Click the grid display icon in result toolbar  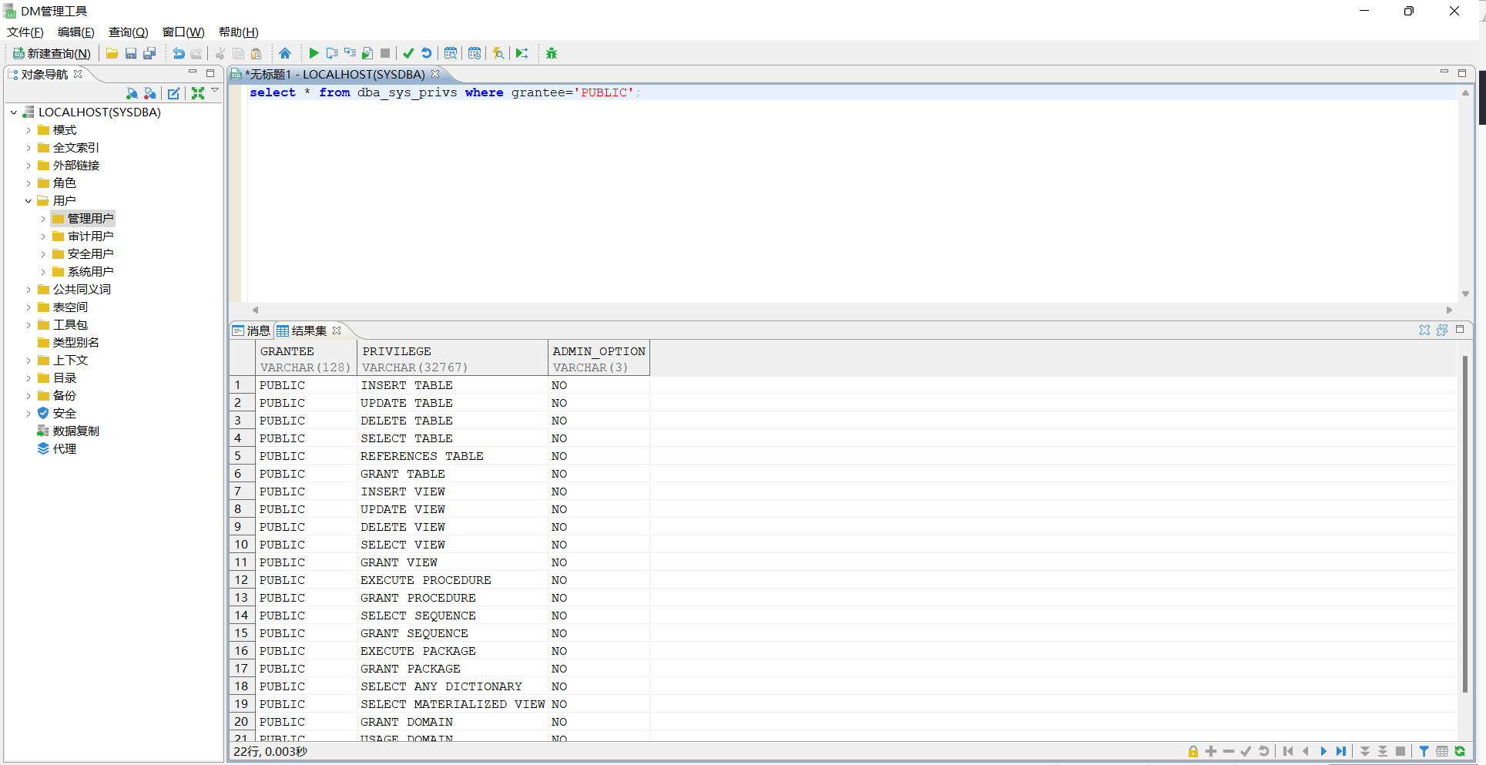(x=1442, y=751)
